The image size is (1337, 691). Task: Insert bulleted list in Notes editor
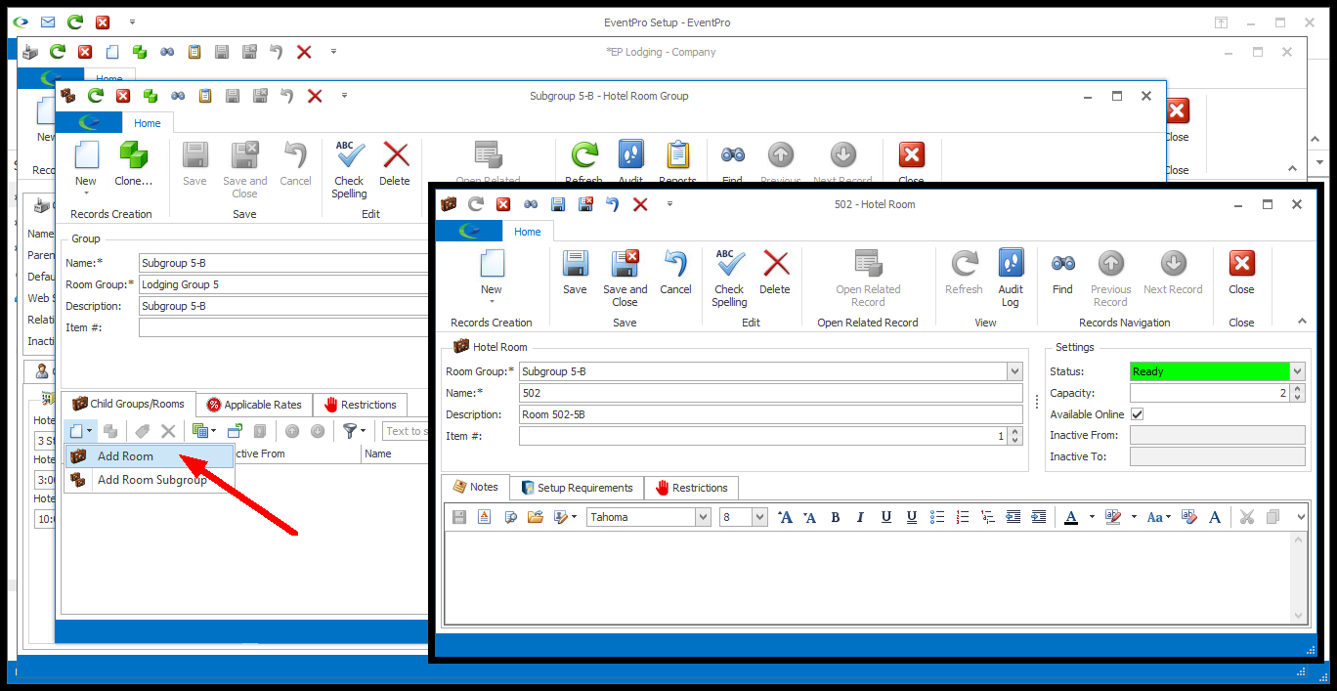point(937,517)
